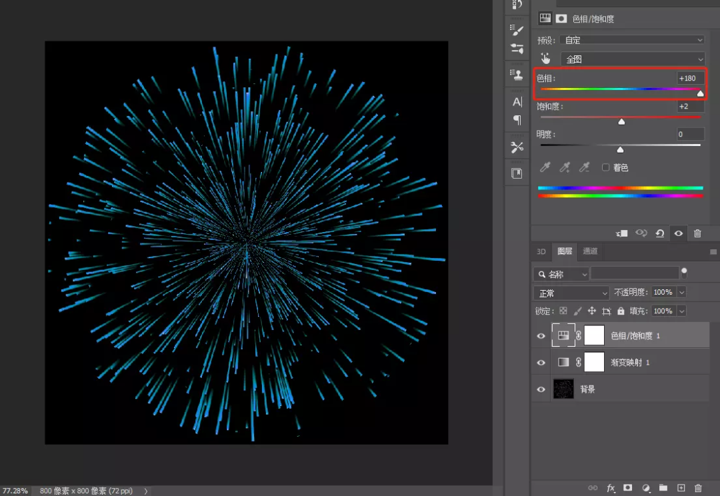The height and width of the screenshot is (496, 720).
Task: Expand the 全图 color range dropdown
Action: pos(632,59)
